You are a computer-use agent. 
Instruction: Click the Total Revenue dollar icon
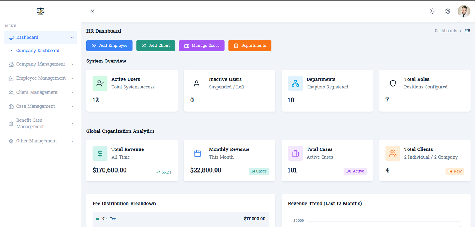(100, 153)
